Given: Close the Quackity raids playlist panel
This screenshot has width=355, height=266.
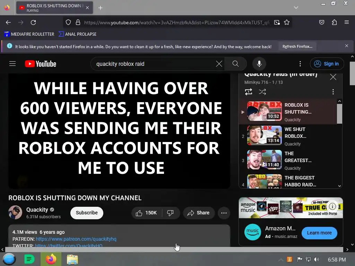Looking at the screenshot, I should click(x=333, y=77).
